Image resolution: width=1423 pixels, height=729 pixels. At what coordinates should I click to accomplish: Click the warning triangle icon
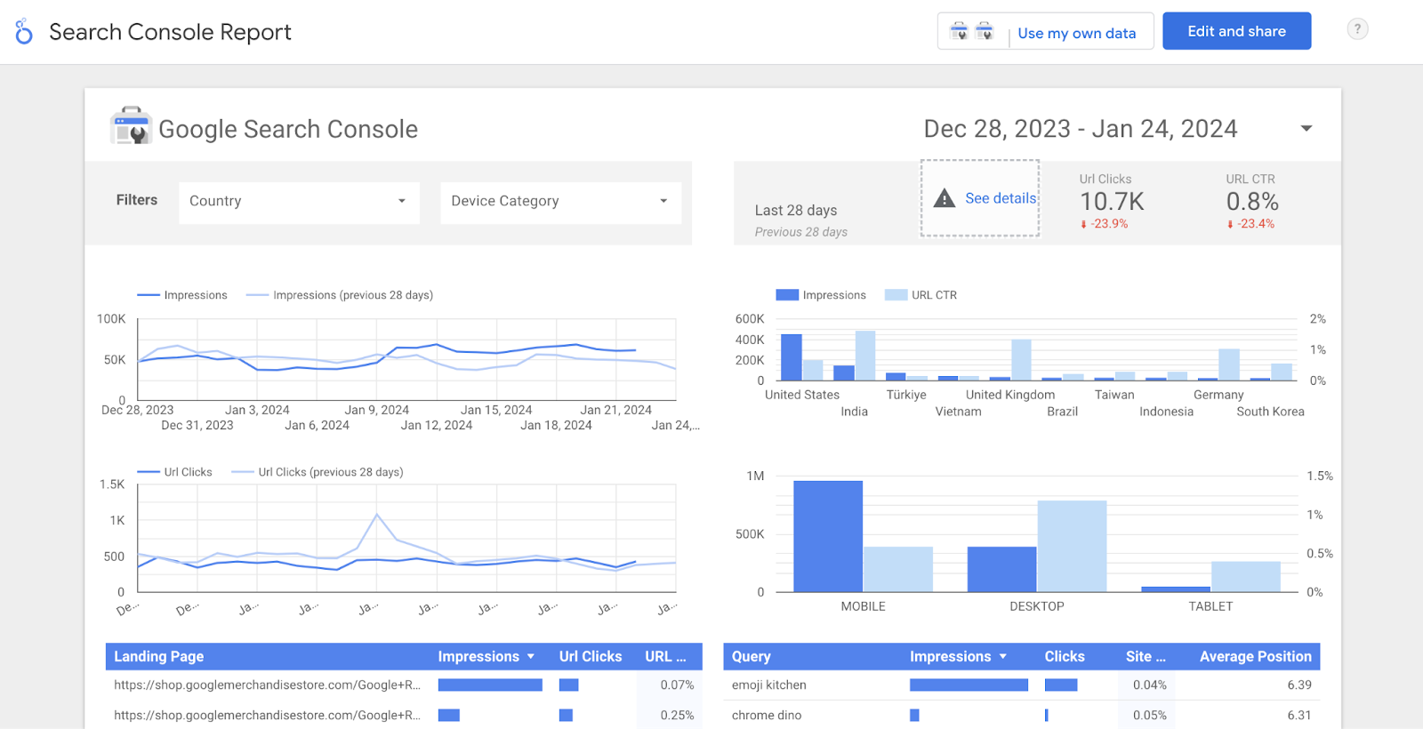click(x=944, y=198)
